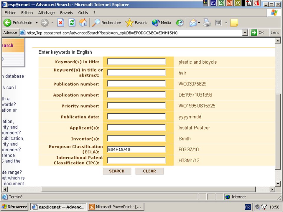This screenshot has width=283, height=212.
Task: Focus the Keyword(s) in title field
Action: click(136, 62)
